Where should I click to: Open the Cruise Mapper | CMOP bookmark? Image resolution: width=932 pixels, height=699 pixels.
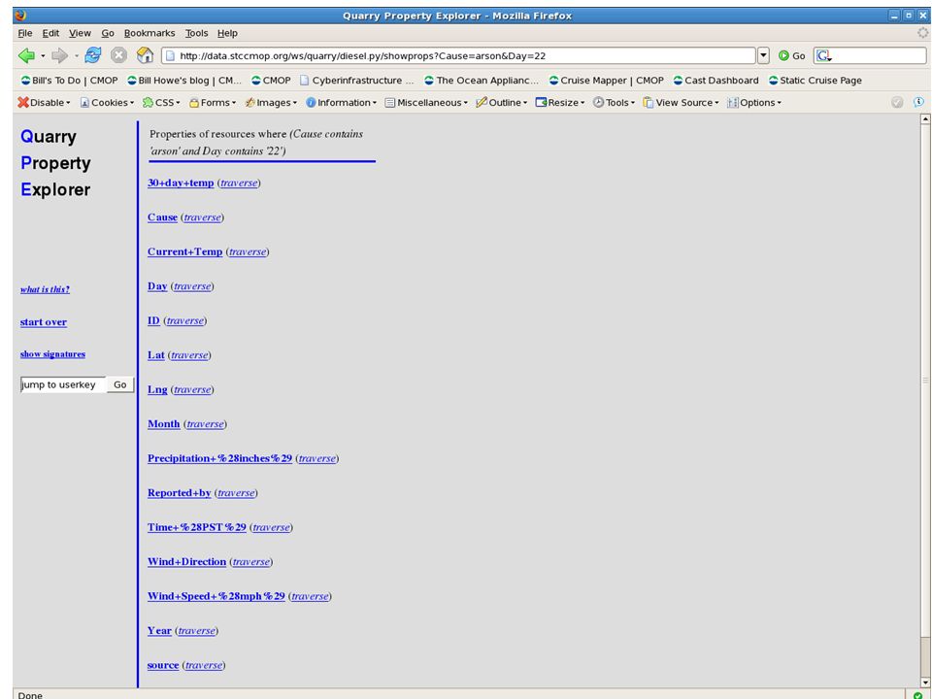[606, 81]
